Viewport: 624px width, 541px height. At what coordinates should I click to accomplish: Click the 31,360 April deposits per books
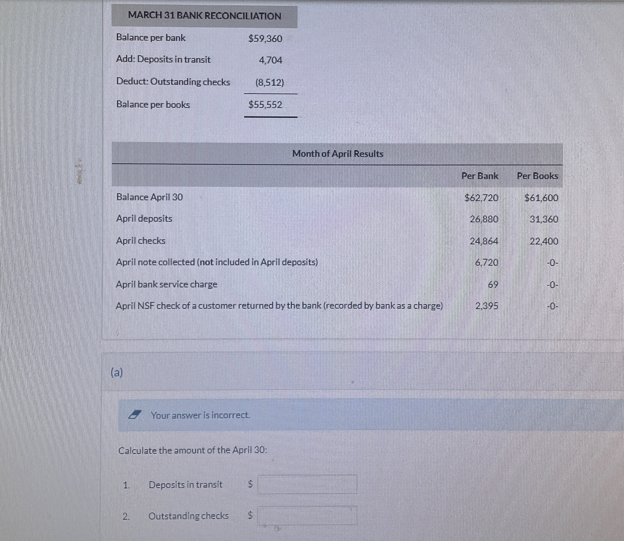pyautogui.click(x=544, y=219)
